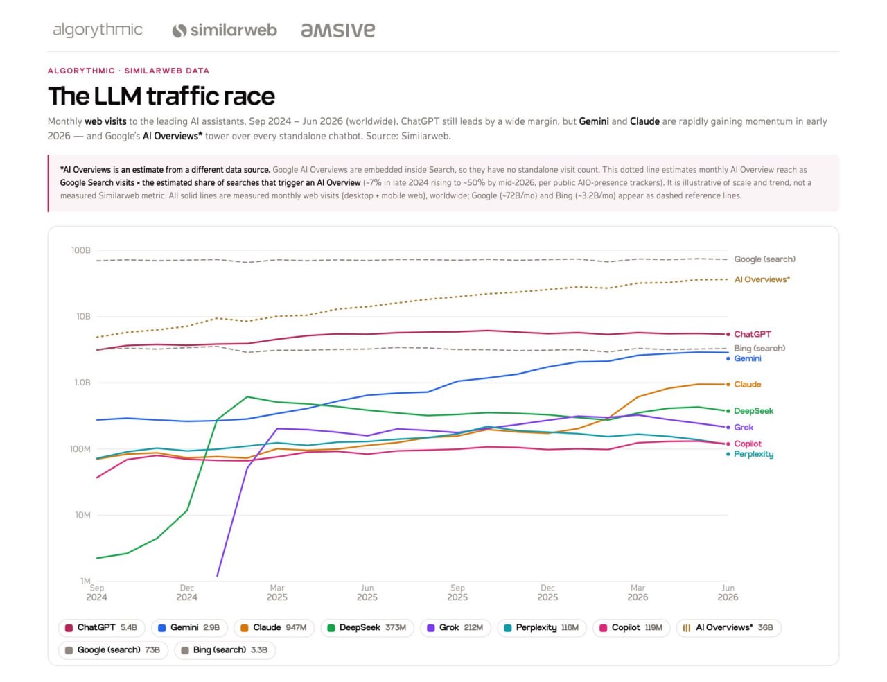The width and height of the screenshot is (887, 682).
Task: Select the Perplexity line end label
Action: tap(754, 454)
